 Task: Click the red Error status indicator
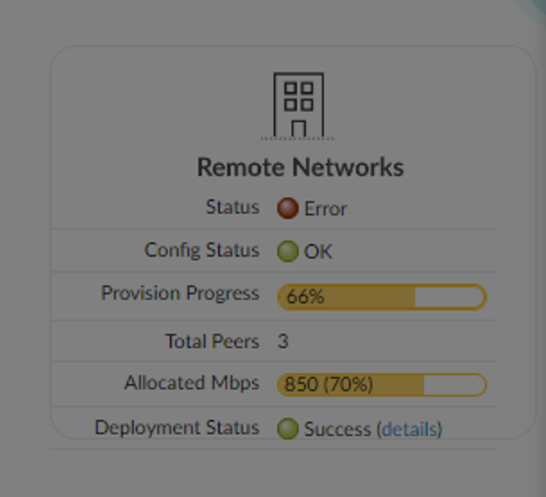pos(288,208)
